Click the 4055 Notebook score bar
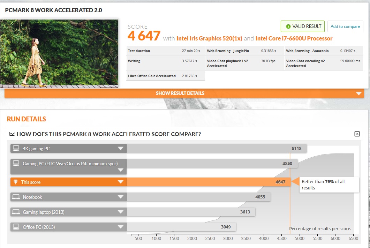Screen dimensions: 370x248 tap(198, 197)
